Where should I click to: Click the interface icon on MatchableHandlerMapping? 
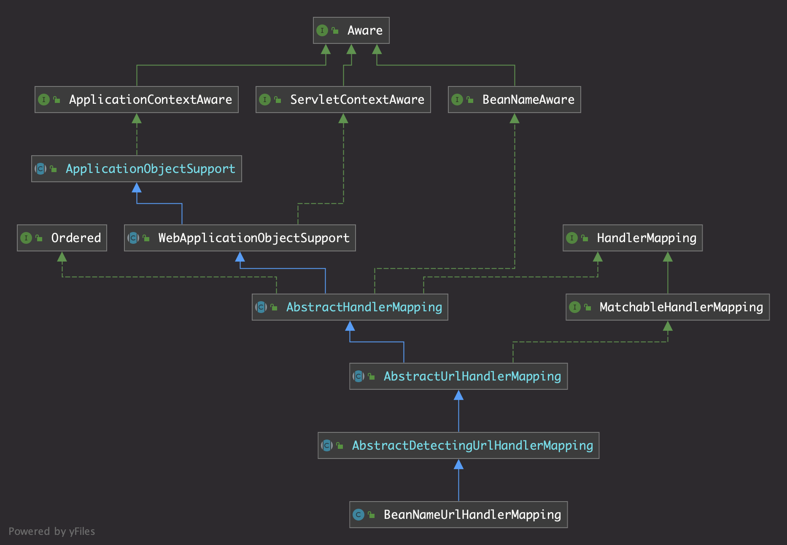pos(575,307)
